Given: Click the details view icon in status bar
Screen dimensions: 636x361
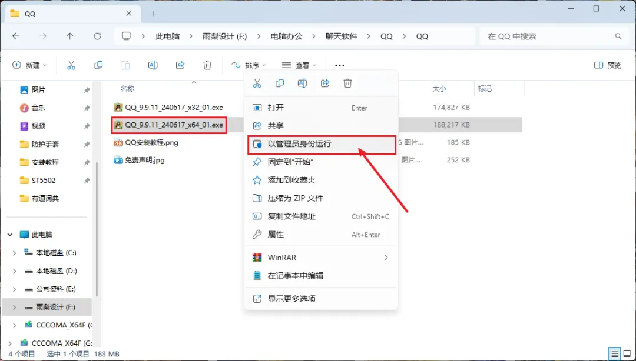Looking at the screenshot, I should point(615,354).
